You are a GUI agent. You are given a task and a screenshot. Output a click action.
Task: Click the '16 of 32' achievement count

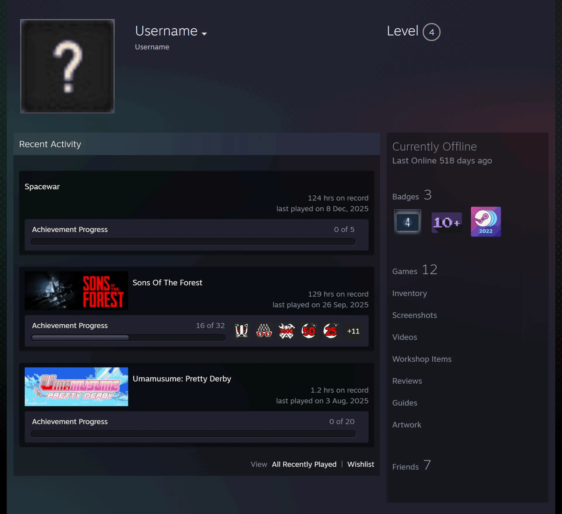(x=210, y=326)
